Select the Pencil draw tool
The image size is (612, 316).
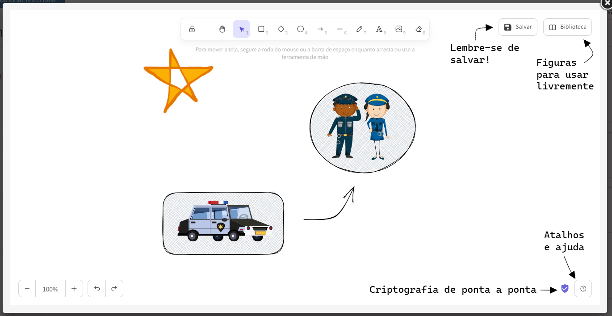360,29
